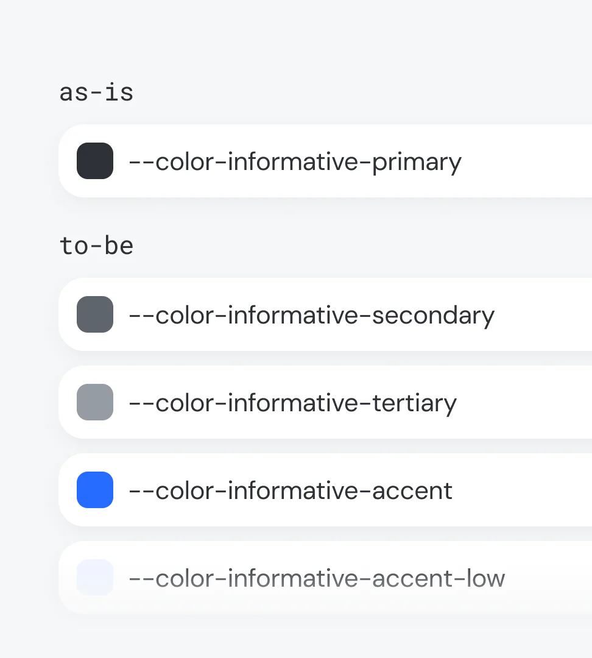This screenshot has height=658, width=592.
Task: Click the light gray tertiary swatch
Action: coord(95,402)
